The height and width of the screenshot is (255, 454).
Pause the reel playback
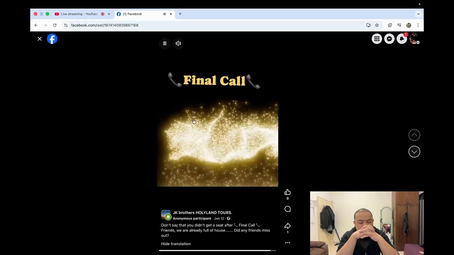click(x=165, y=43)
